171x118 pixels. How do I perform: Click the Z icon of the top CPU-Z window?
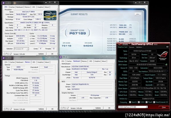coord(3,3)
